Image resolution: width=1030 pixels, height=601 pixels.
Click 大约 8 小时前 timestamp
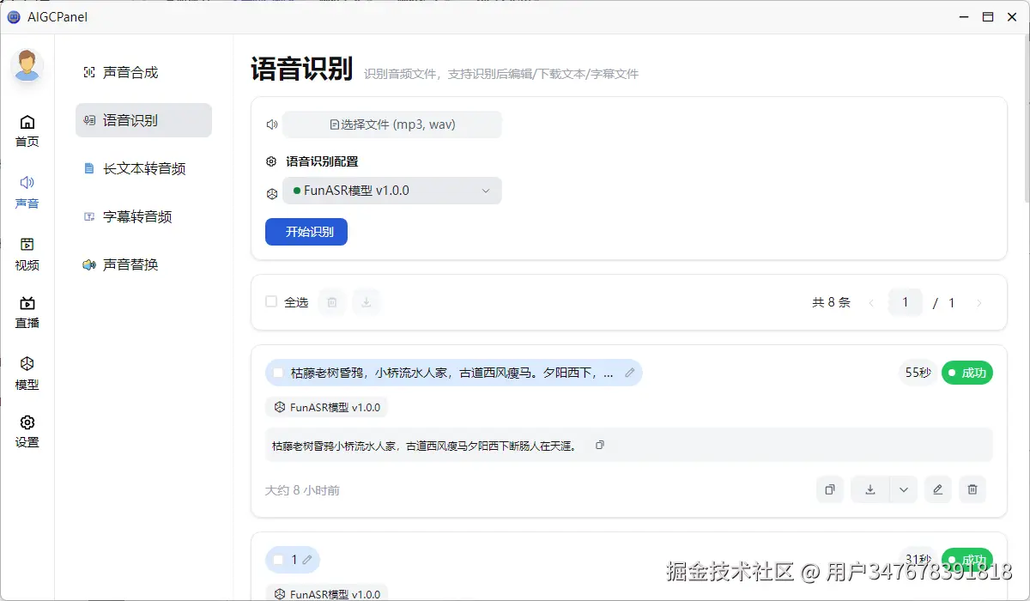click(302, 490)
